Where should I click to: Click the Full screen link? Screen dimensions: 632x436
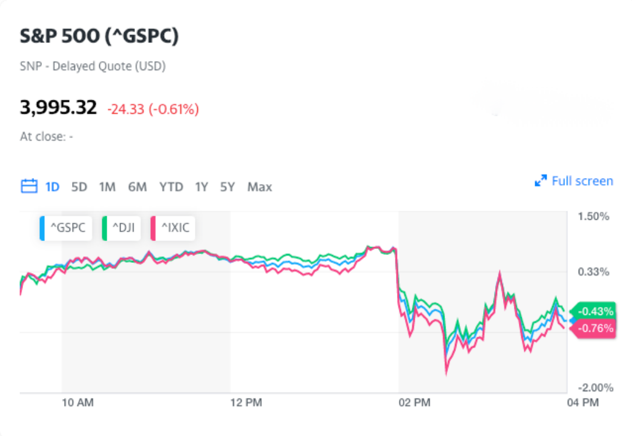(x=582, y=181)
